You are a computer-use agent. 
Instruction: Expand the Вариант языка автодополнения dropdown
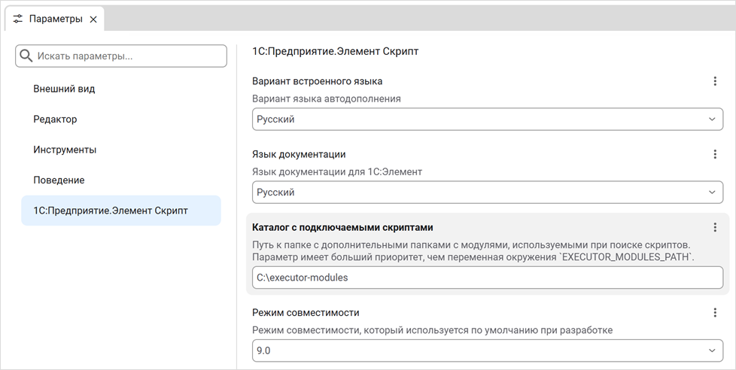point(711,120)
